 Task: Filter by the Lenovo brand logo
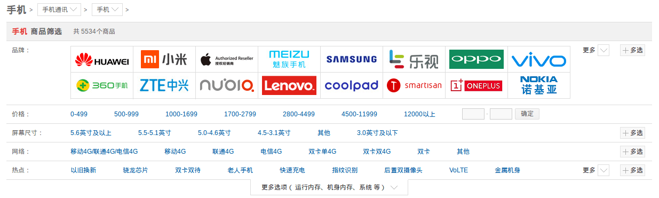[289, 85]
